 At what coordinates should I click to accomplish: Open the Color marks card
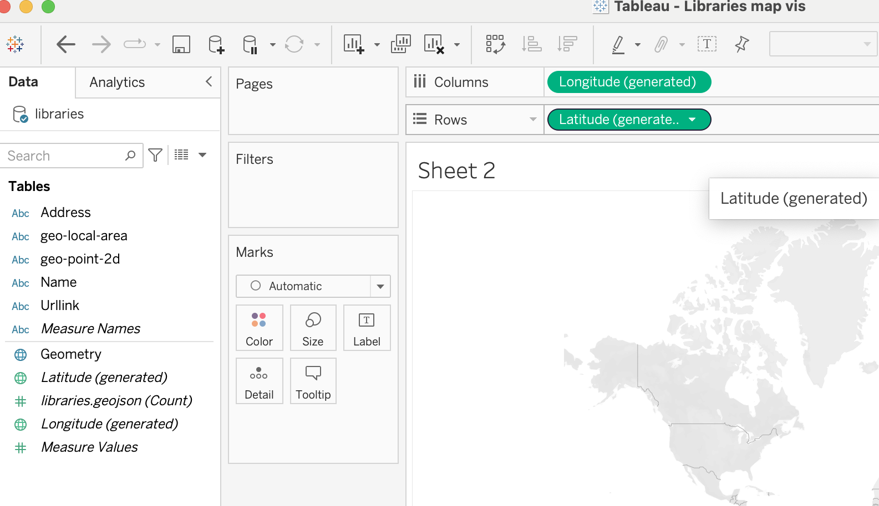[259, 328]
